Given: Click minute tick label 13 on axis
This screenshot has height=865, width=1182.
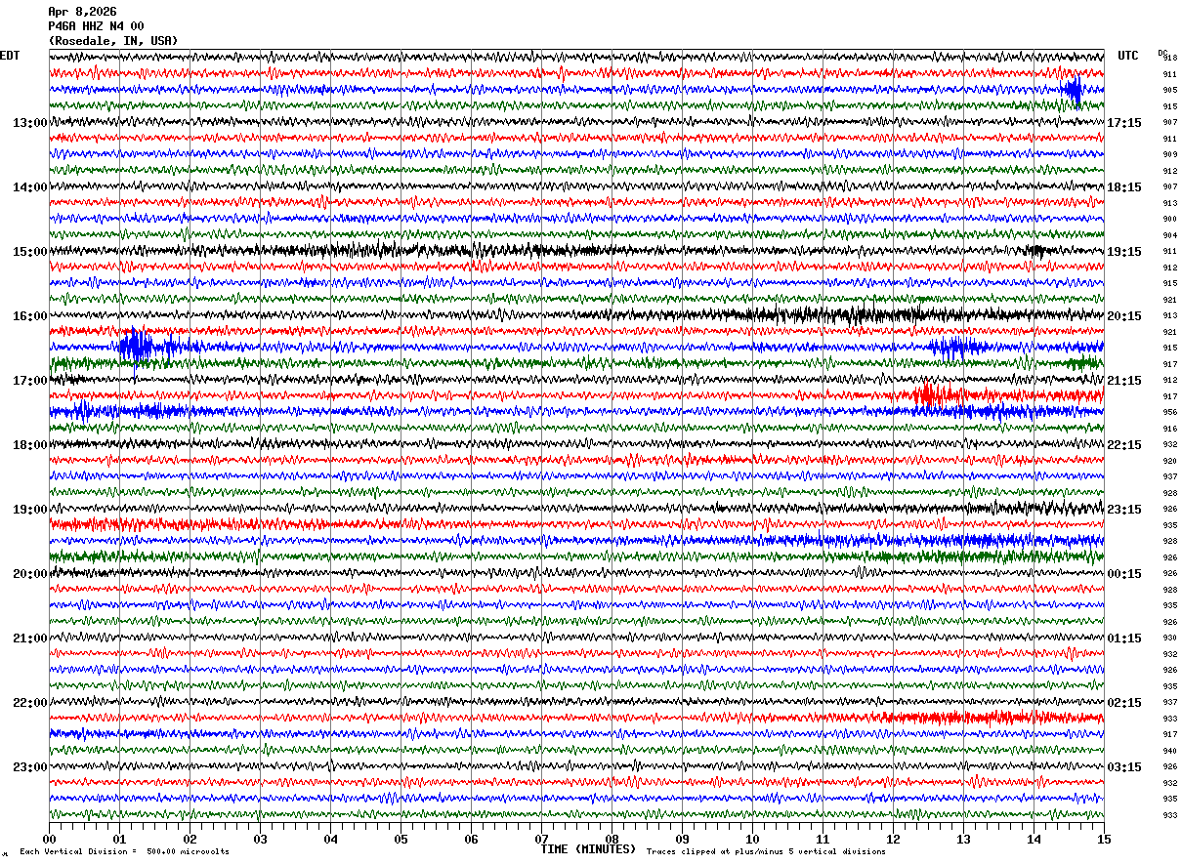Looking at the screenshot, I should 963,839.
